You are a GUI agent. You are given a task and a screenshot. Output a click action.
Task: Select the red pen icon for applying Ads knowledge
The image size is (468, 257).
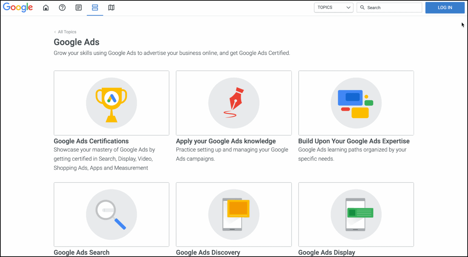click(234, 103)
